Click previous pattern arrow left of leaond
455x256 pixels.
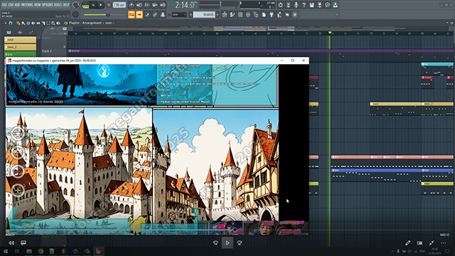point(191,14)
